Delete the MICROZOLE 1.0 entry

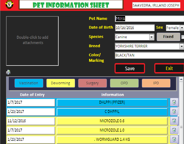pos(174,130)
